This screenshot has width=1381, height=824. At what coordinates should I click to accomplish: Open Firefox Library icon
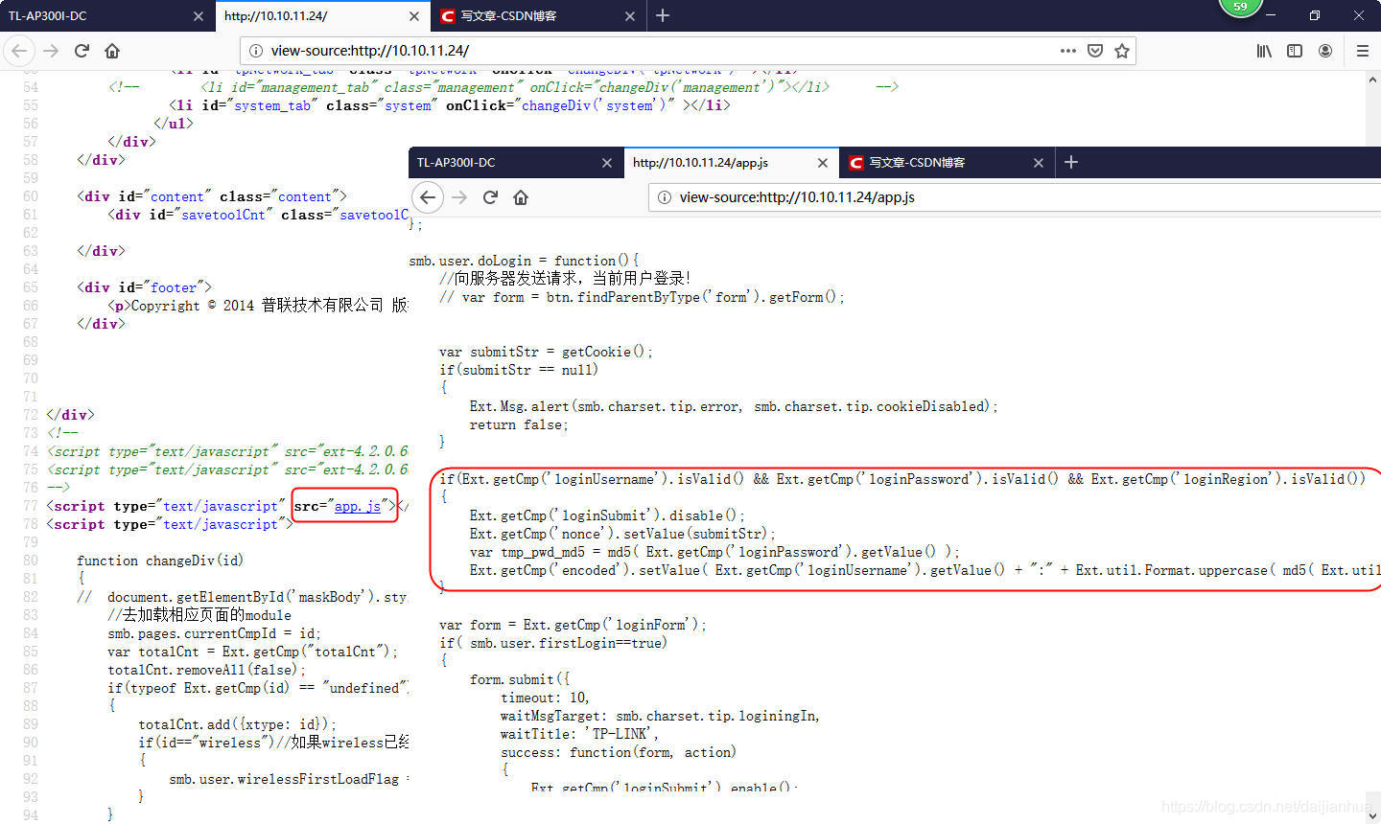(x=1265, y=51)
